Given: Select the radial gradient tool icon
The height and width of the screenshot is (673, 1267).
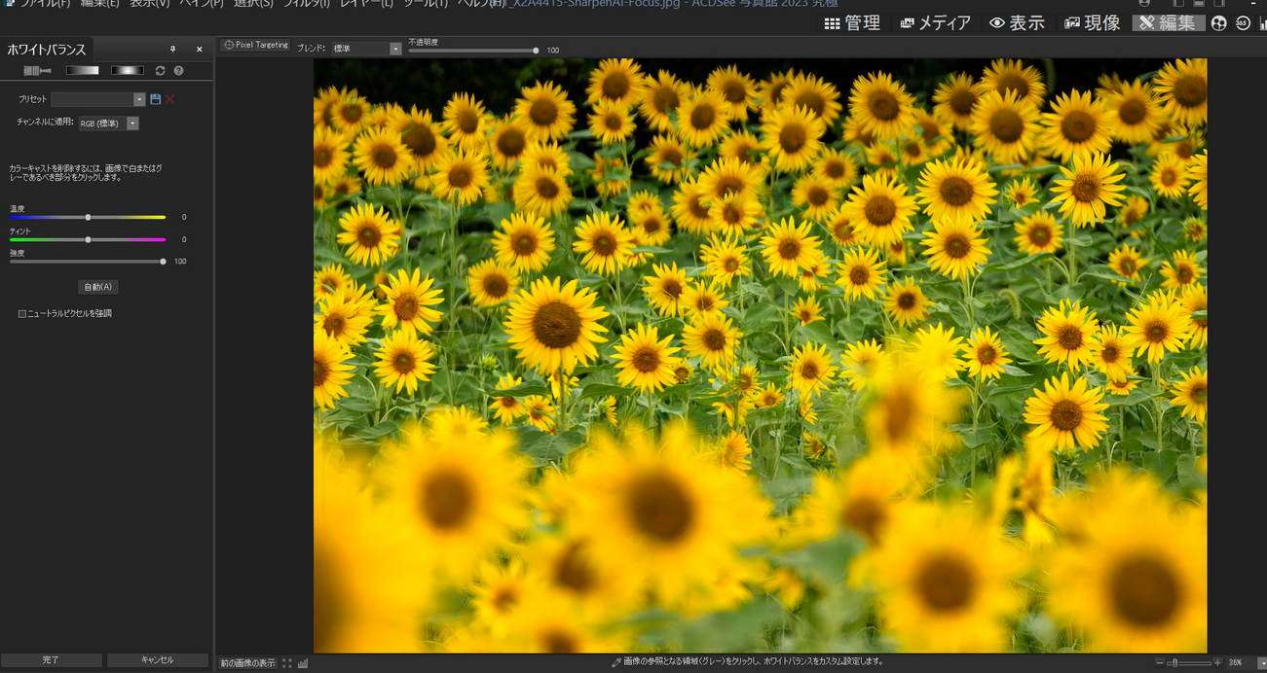Looking at the screenshot, I should [127, 71].
